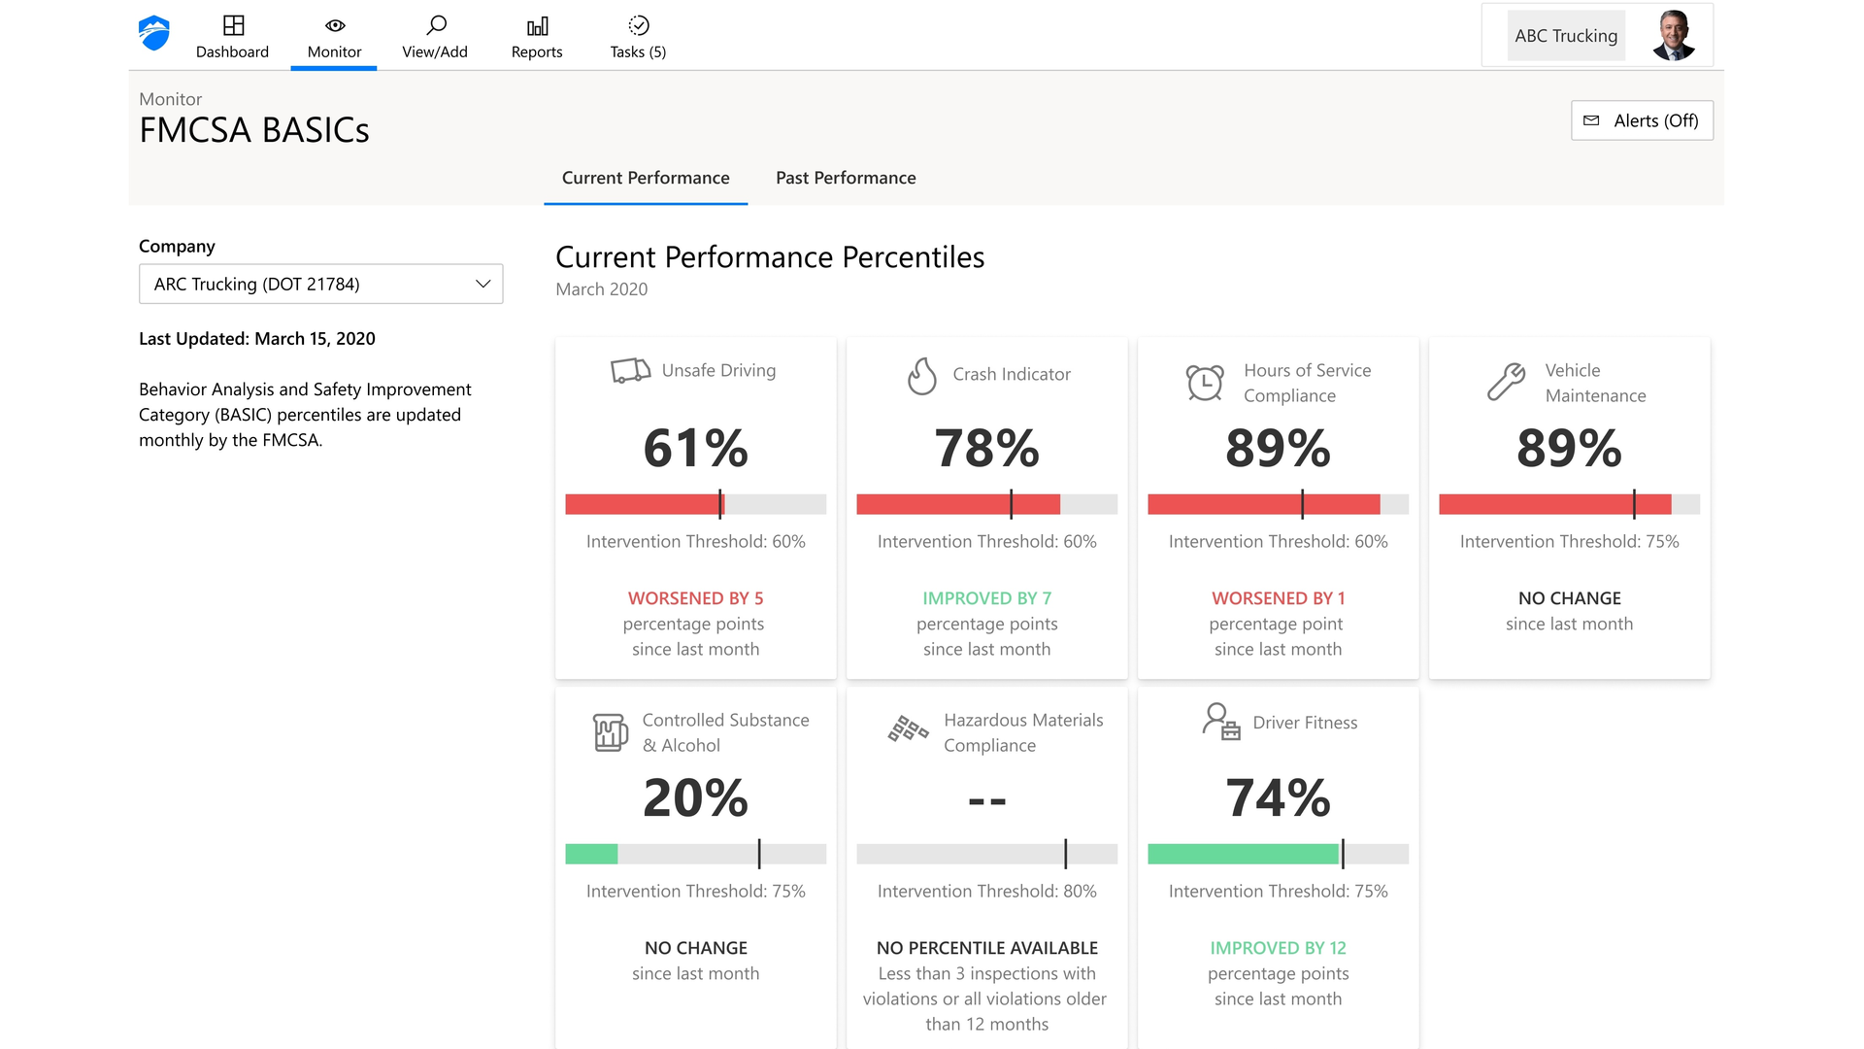Screen dimensions: 1864x1049
Task: Select the Current Performance tab
Action: coord(646,178)
